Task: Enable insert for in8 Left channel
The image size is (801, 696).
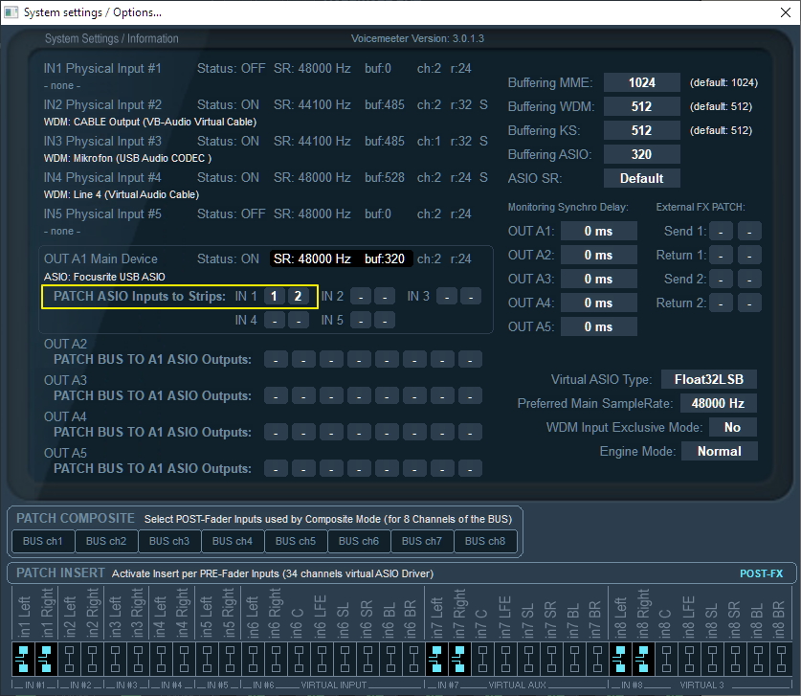Action: tap(619, 660)
